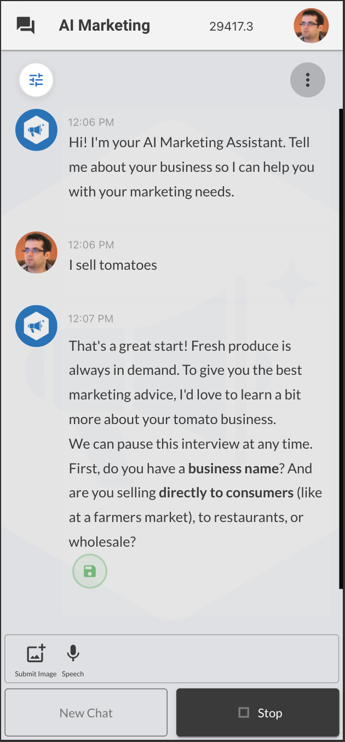This screenshot has width=345, height=742.
Task: Click the AI Marketing title
Action: (x=104, y=25)
